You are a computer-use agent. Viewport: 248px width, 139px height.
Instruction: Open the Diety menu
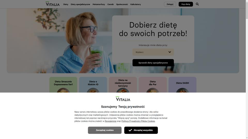tap(66, 4)
